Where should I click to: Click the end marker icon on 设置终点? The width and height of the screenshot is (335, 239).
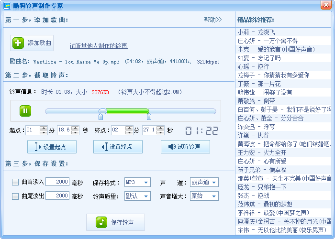(x=104, y=147)
